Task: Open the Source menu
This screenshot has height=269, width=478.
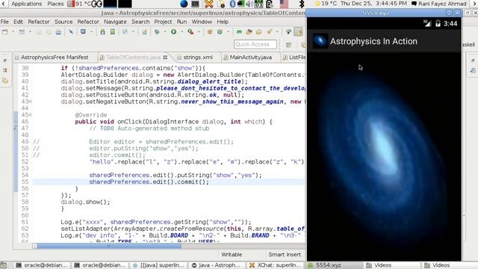Action: coord(63,22)
